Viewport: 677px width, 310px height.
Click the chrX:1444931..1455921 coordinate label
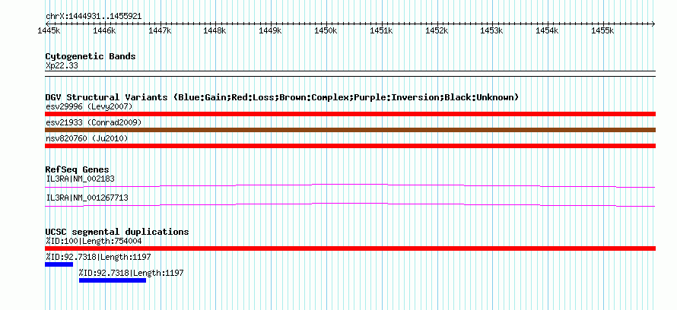(94, 17)
